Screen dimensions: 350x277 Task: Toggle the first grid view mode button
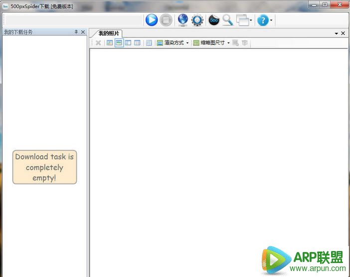pos(110,43)
